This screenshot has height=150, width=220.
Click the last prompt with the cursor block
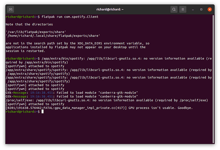[x=25, y=112]
